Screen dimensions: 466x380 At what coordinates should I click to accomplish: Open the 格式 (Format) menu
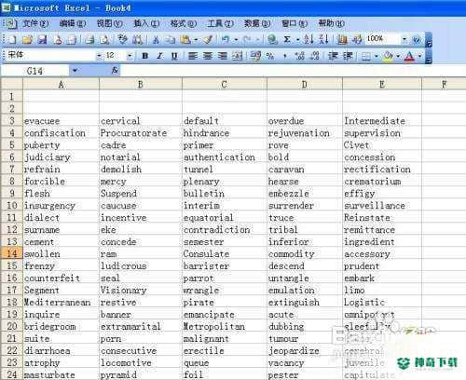pos(184,23)
